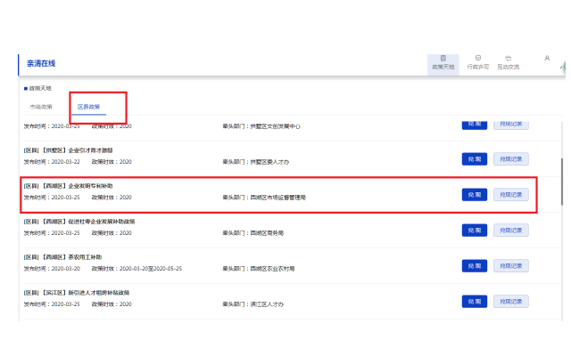The width and height of the screenshot is (571, 356).
Task: Click the 政策天地 breadcrumb heading
Action: coord(40,88)
